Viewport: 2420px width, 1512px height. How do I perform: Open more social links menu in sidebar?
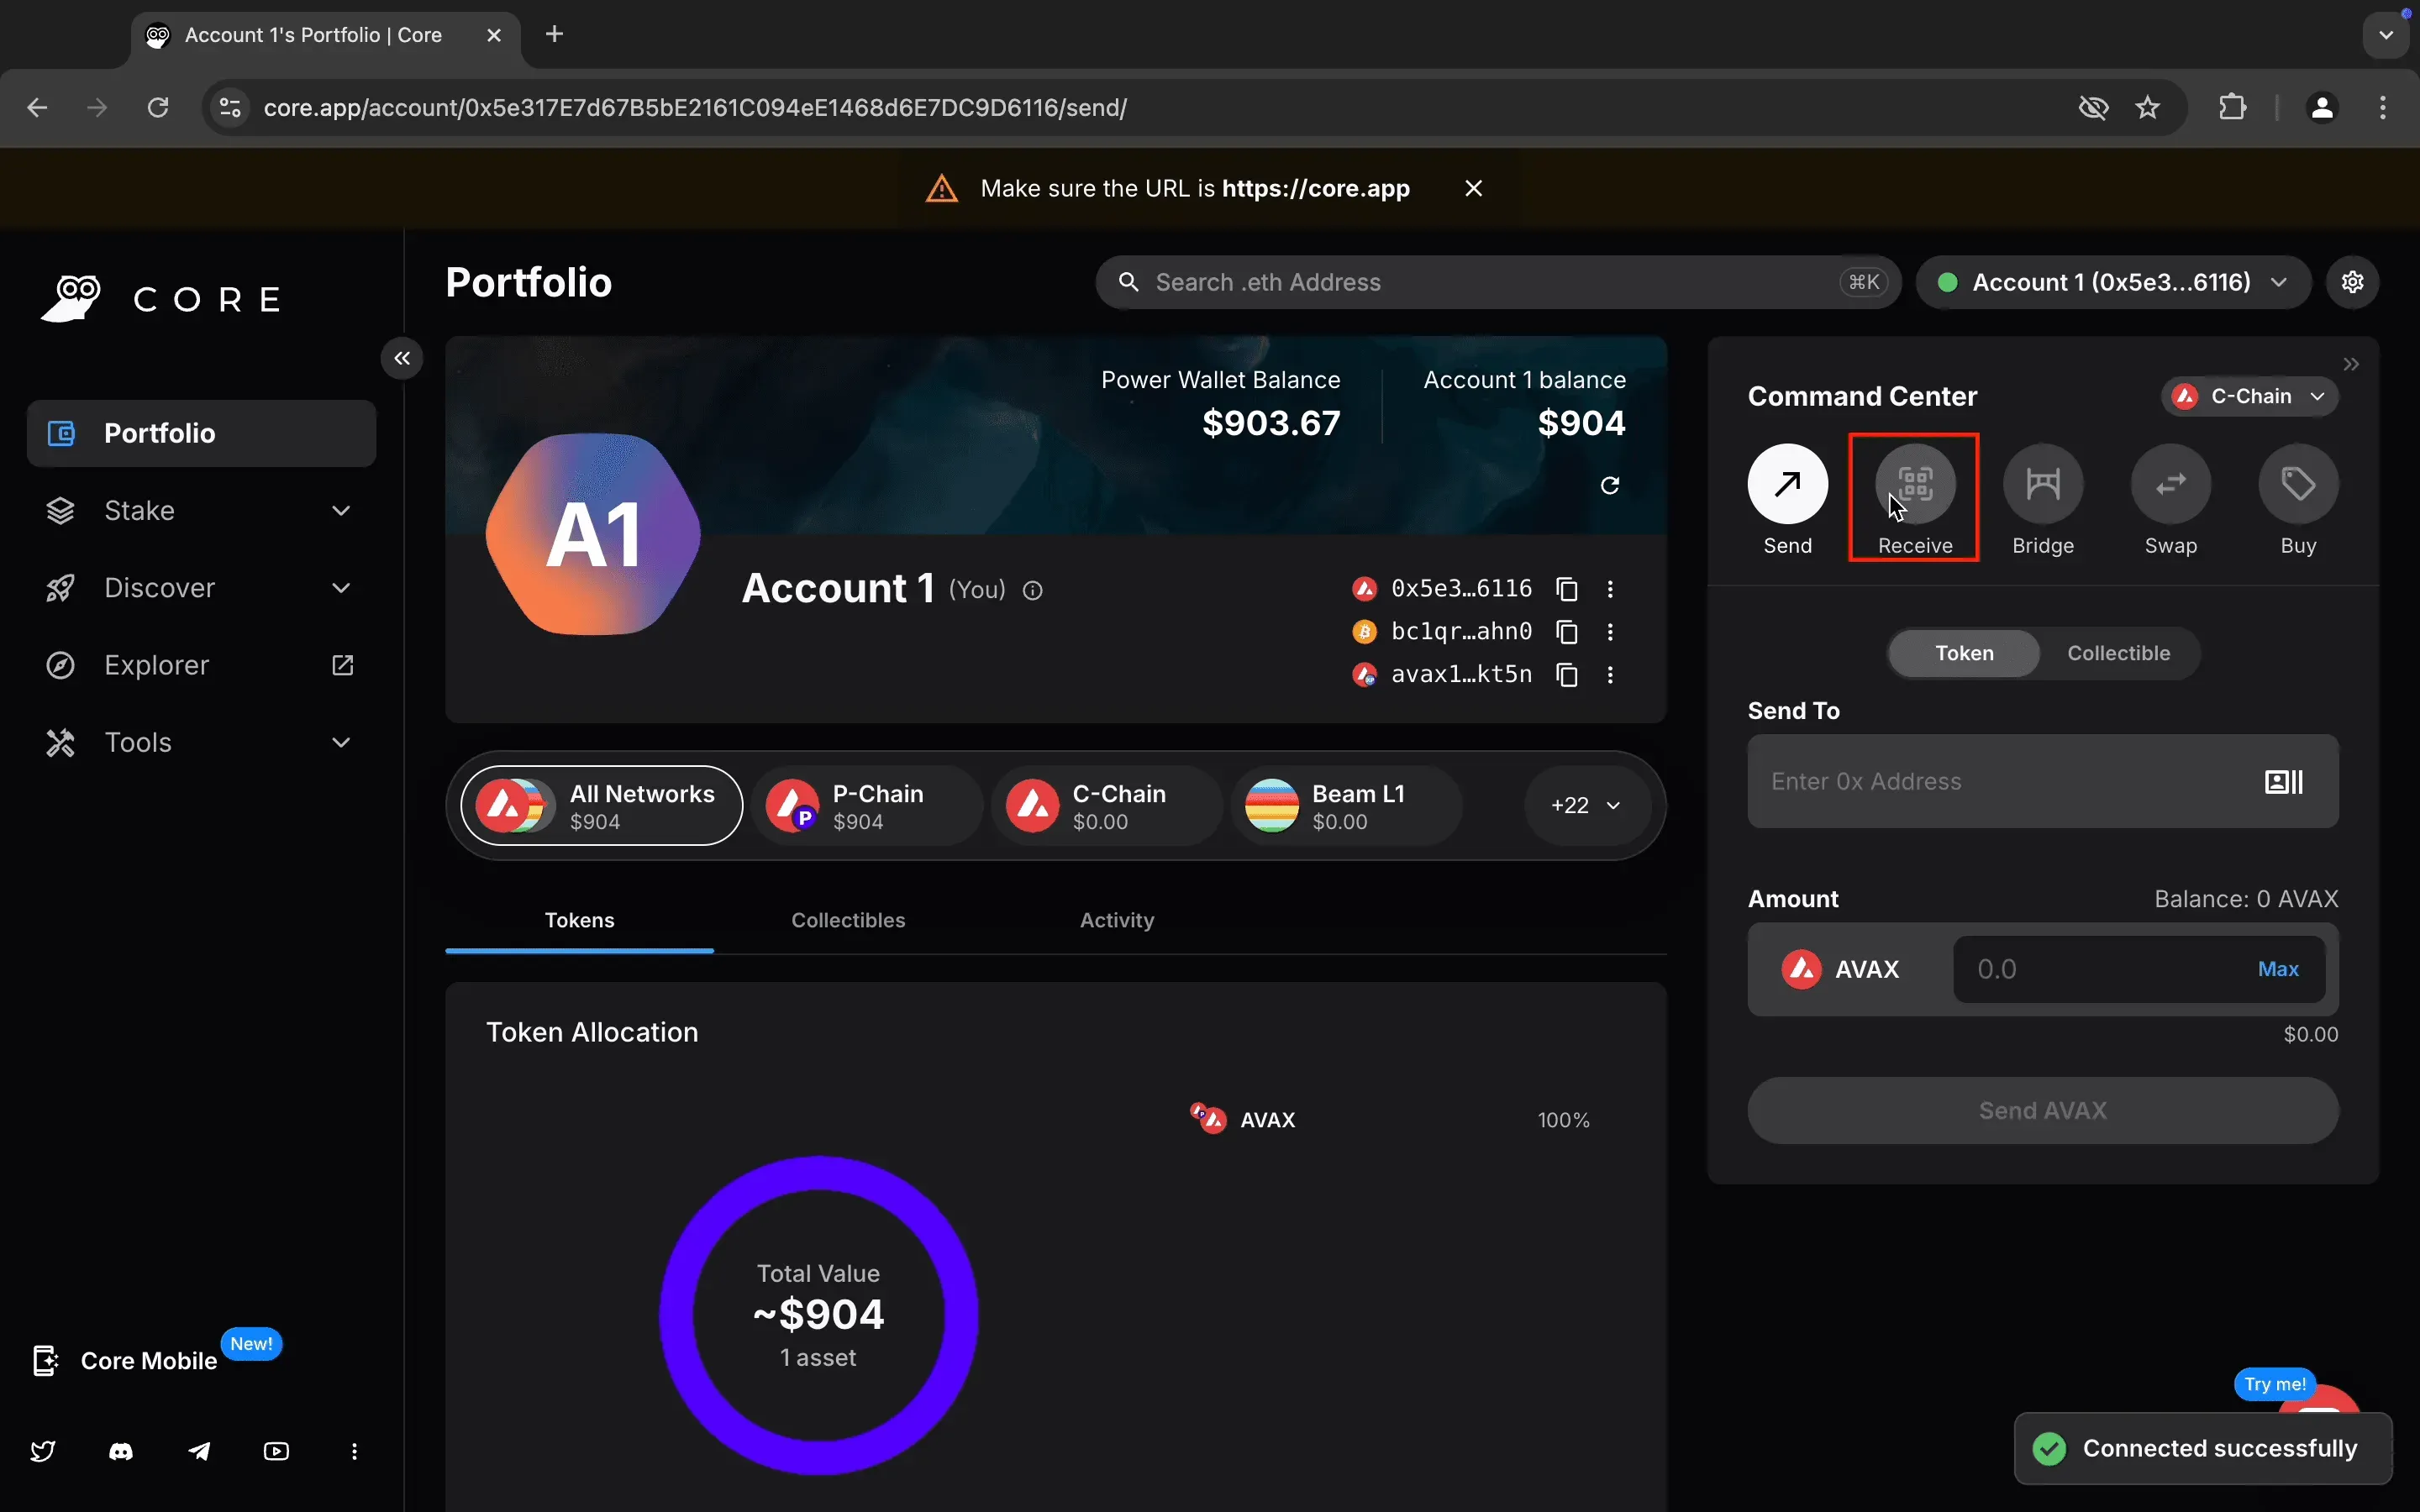point(354,1451)
